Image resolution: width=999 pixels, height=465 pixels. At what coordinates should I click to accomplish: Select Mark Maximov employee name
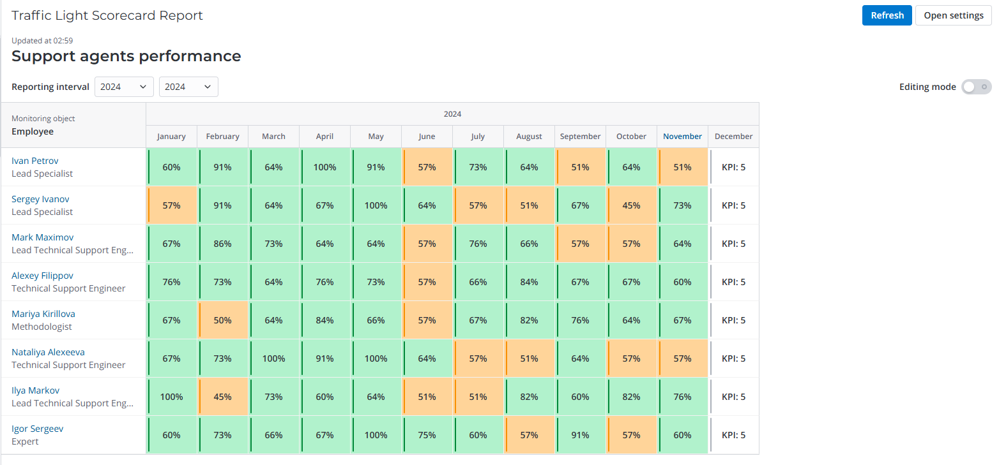tap(42, 237)
